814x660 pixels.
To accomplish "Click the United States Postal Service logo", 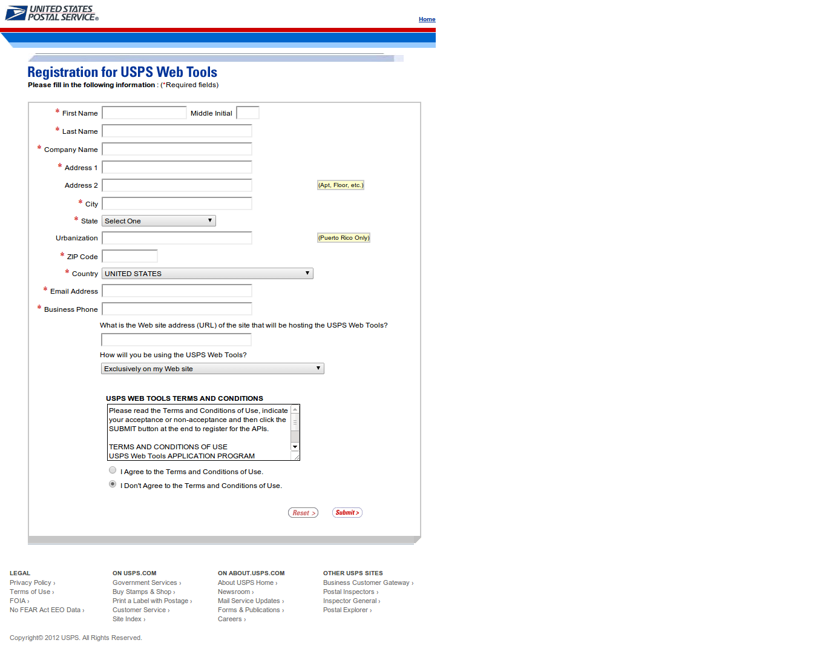I will click(x=52, y=13).
